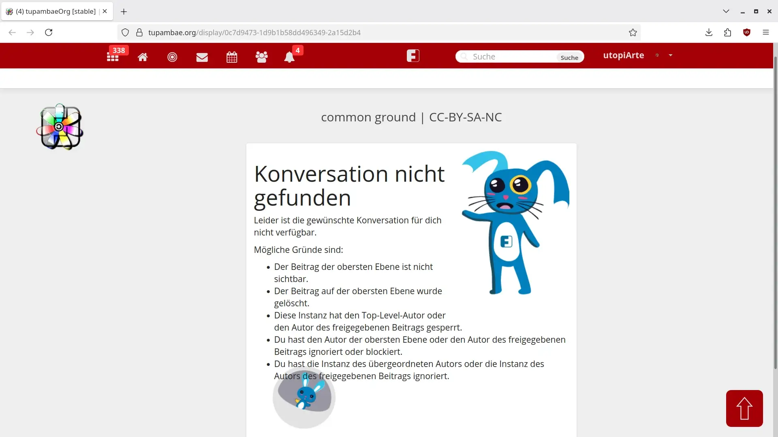Open the list-all-tabs chevron dropdown
Screen dimensions: 778x437
point(726,11)
